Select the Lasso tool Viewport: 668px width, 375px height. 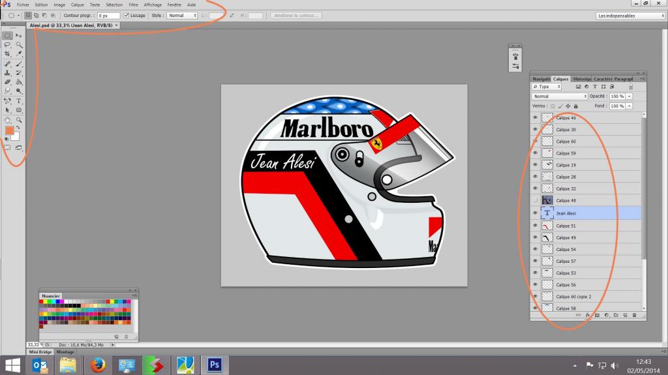point(7,45)
